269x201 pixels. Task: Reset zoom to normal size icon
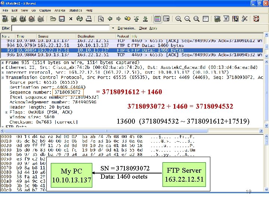coord(196,19)
